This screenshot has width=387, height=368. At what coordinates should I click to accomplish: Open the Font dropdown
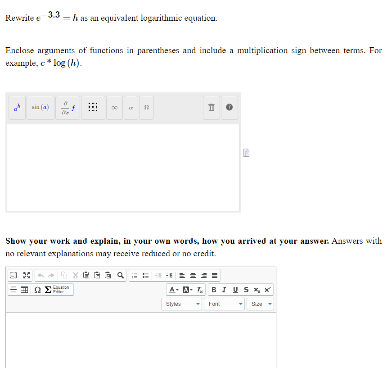coord(224,304)
